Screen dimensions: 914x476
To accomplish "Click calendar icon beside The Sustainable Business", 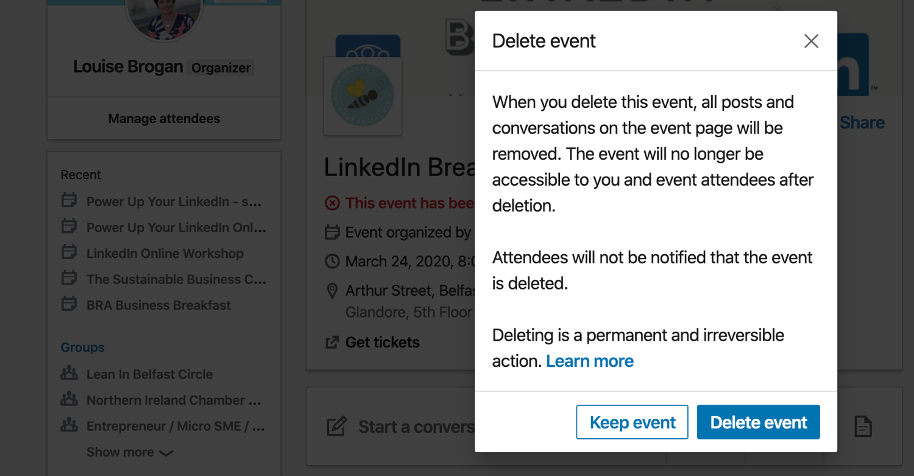I will (x=69, y=279).
